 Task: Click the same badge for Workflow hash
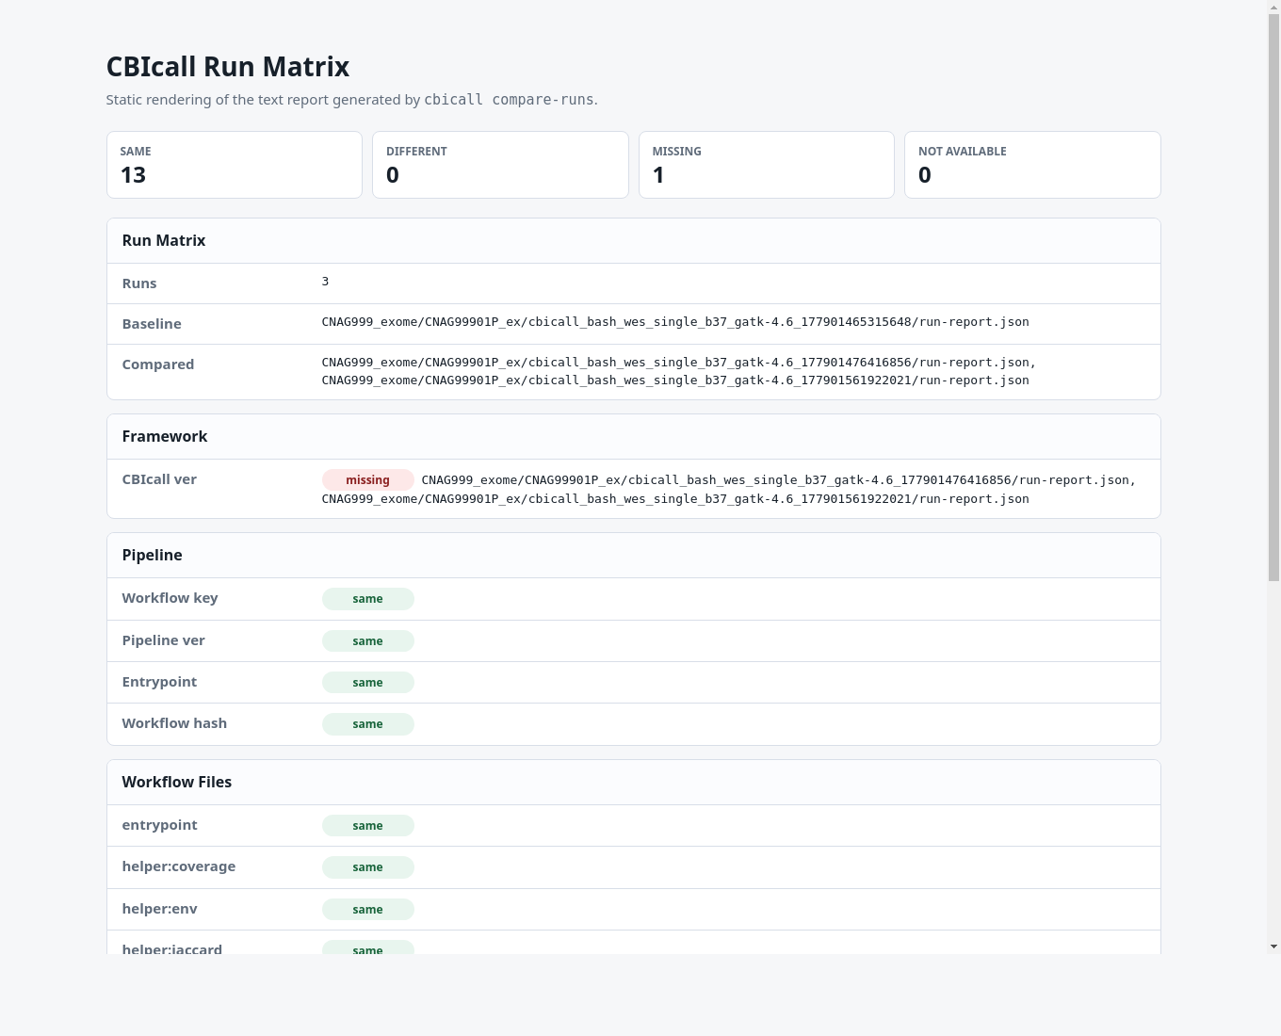click(x=368, y=723)
